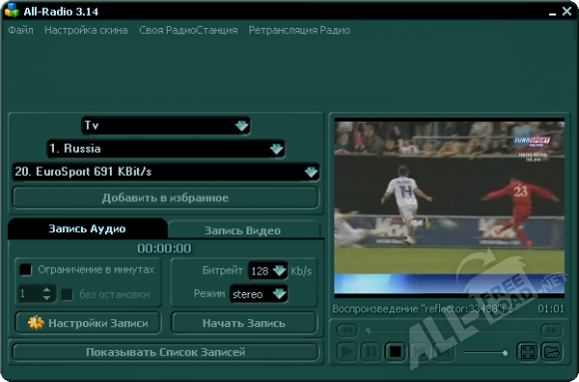
Task: Pause the current stream
Action: pyautogui.click(x=371, y=352)
